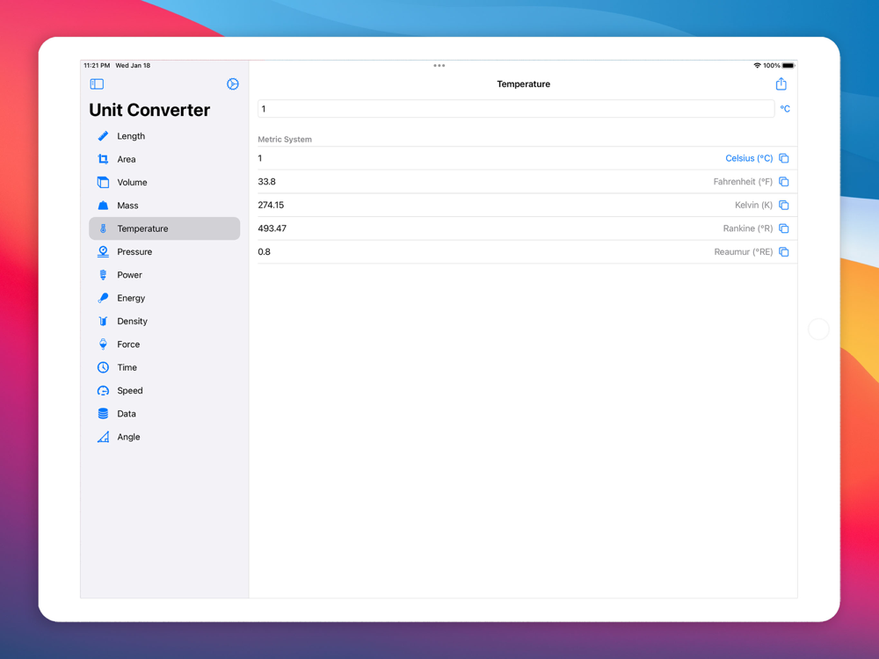Viewport: 879px width, 659px height.
Task: Open the Angle converter
Action: pos(164,437)
